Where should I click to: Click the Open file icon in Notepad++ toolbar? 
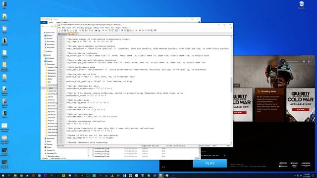click(62, 31)
